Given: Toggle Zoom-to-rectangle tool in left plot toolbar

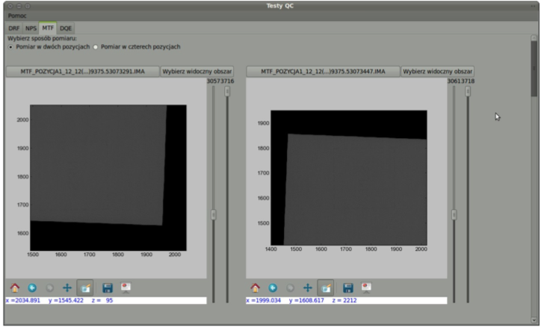Looking at the screenshot, I should coord(85,287).
